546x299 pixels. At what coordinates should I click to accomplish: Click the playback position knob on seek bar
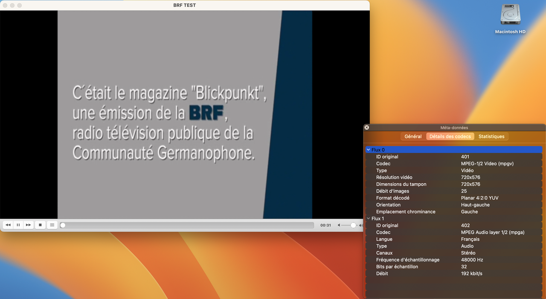63,225
